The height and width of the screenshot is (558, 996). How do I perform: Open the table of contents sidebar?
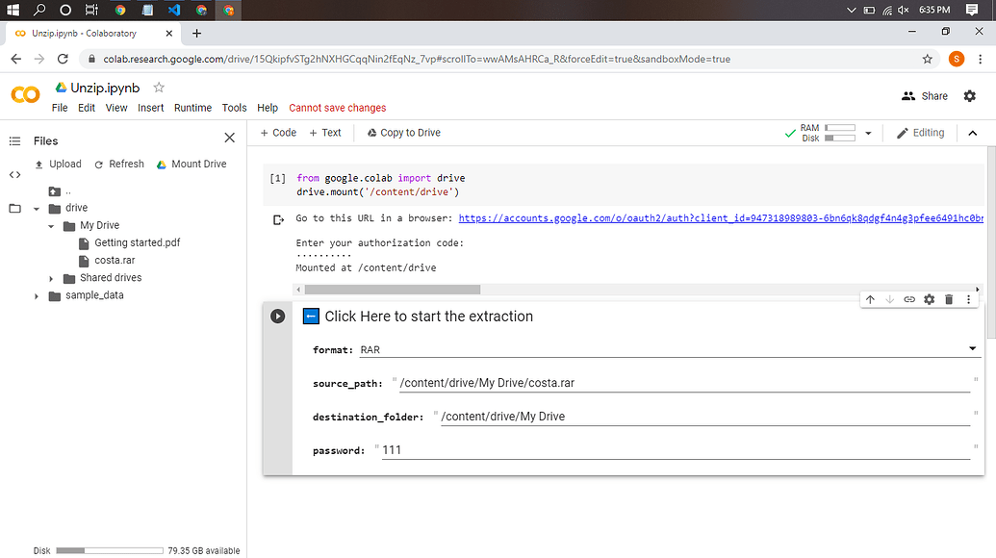coord(14,140)
